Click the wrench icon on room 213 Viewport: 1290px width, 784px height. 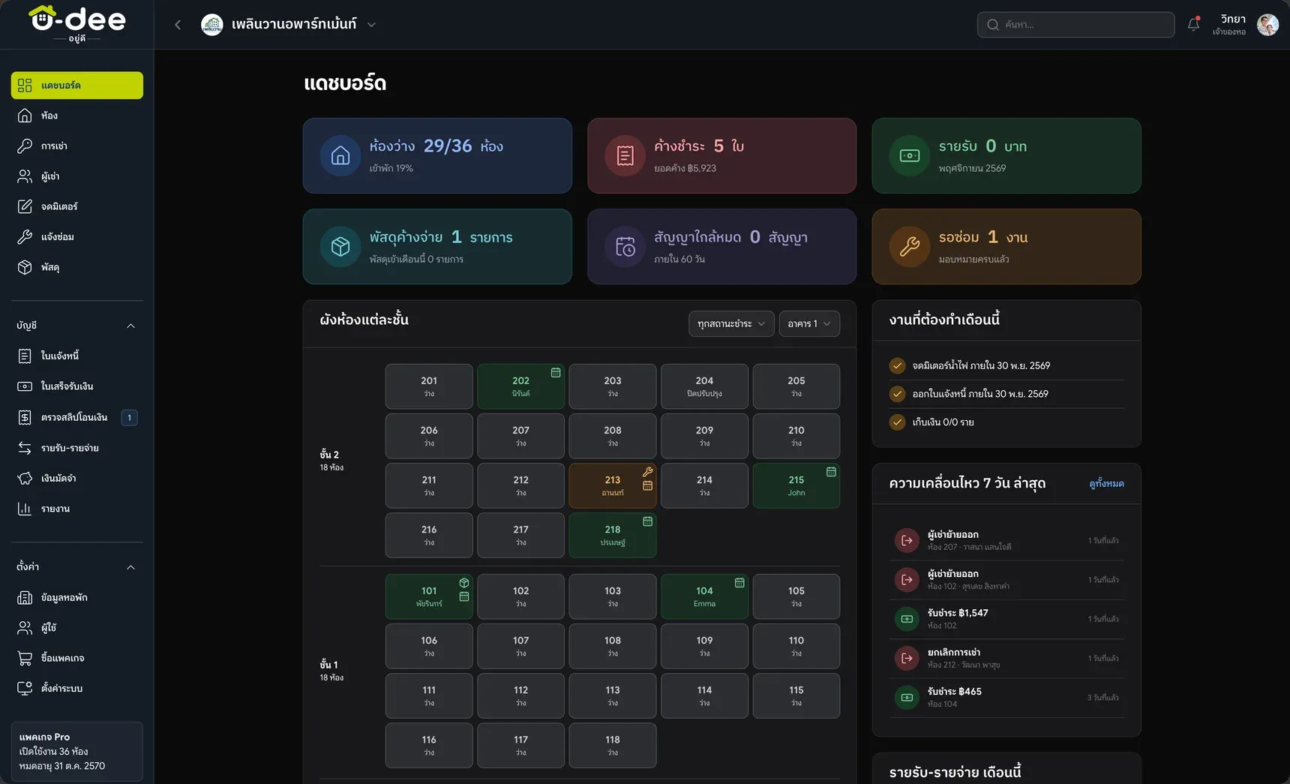[647, 471]
